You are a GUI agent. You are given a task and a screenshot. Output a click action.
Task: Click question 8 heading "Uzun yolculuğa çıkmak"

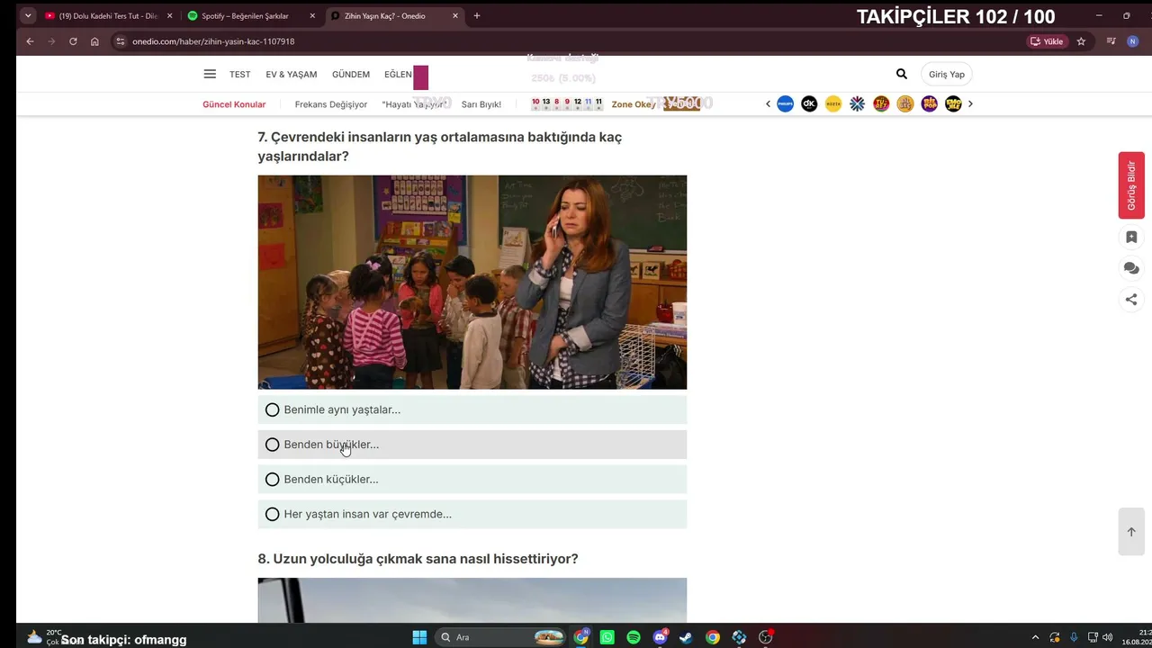(418, 559)
